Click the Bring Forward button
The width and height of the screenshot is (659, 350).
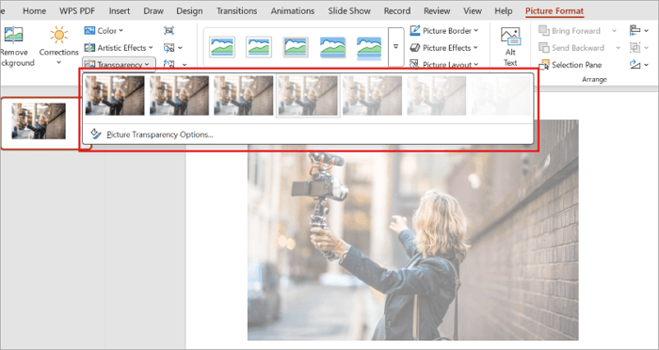pyautogui.click(x=570, y=31)
